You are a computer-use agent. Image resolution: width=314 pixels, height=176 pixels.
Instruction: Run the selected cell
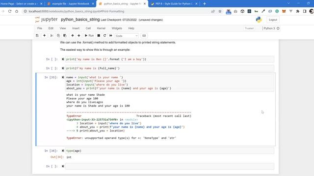[89, 36]
